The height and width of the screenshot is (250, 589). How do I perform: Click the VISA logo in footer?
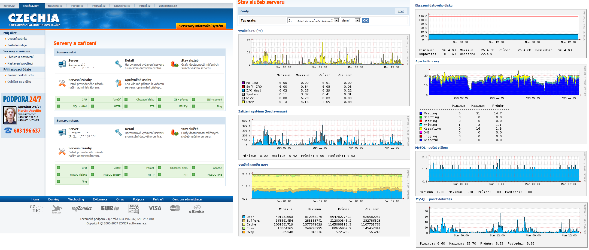155,208
